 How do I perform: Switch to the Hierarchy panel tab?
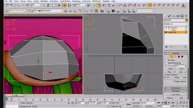(x=174, y=16)
